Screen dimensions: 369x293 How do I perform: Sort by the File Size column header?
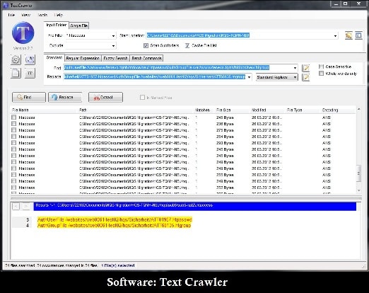click(x=223, y=110)
